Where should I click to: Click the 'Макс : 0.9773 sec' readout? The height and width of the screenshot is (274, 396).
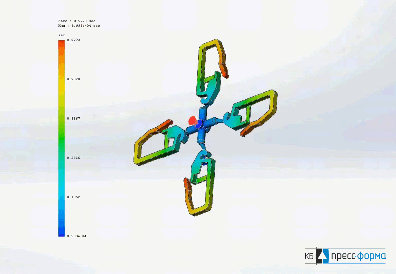77,21
